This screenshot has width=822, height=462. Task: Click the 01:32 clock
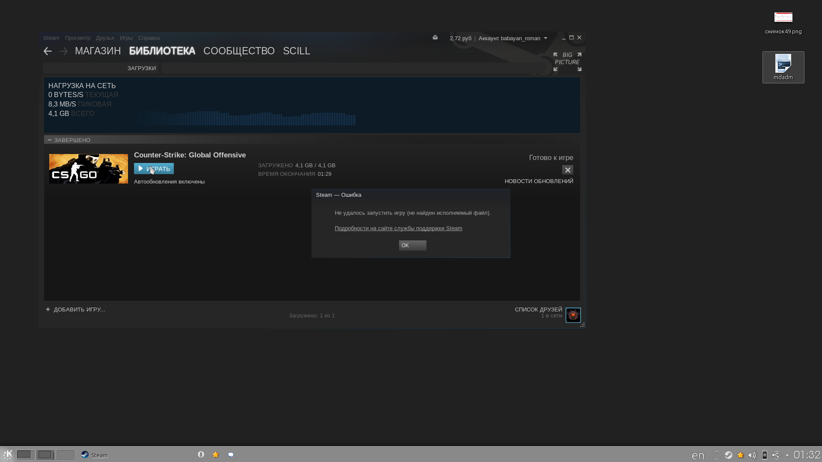click(807, 455)
